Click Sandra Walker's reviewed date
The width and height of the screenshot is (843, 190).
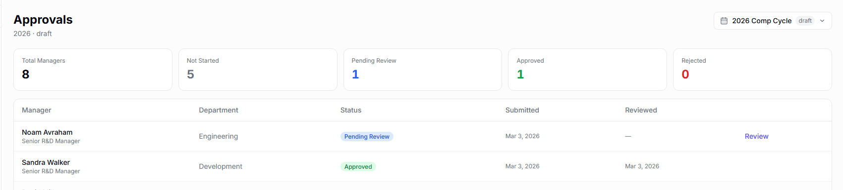point(642,166)
